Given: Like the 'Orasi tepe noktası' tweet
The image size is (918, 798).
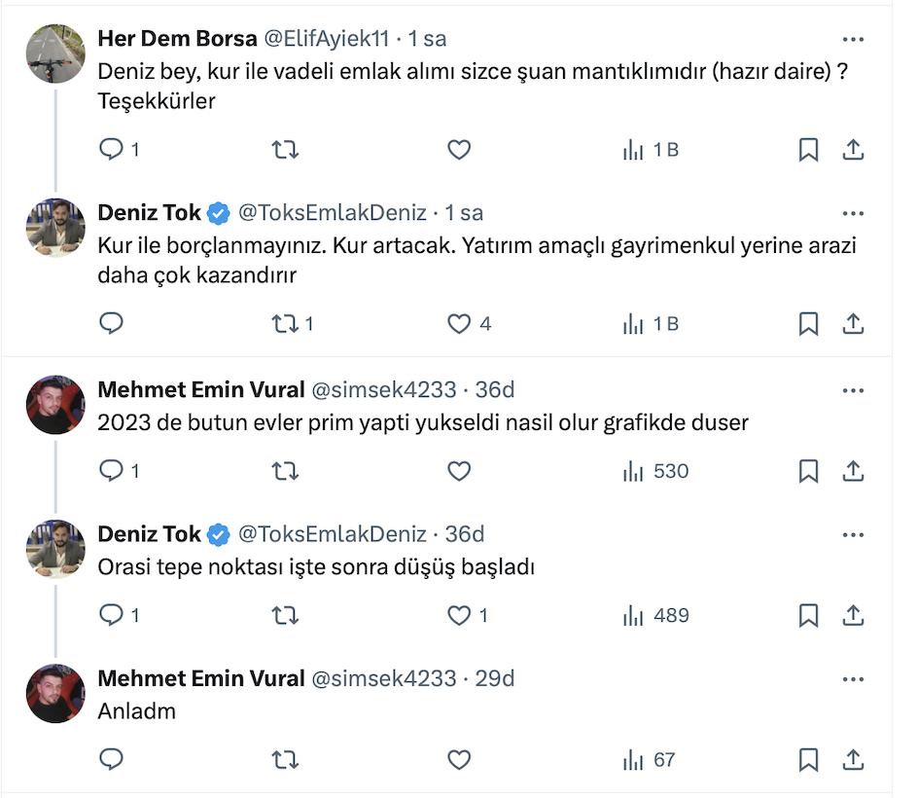Looking at the screenshot, I should tap(459, 615).
